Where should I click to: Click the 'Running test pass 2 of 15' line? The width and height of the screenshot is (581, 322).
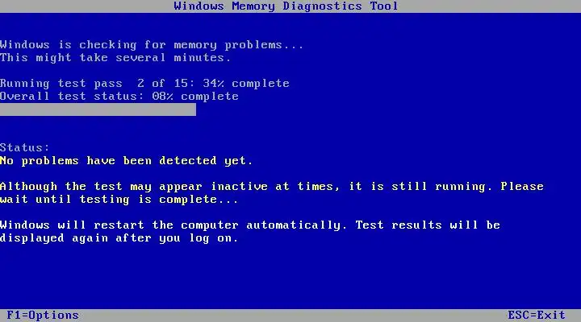coord(144,84)
